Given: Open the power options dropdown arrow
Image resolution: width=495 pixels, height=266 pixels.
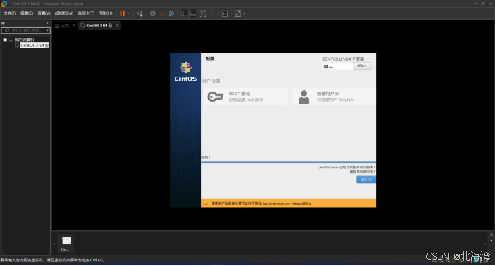Looking at the screenshot, I should click(129, 13).
